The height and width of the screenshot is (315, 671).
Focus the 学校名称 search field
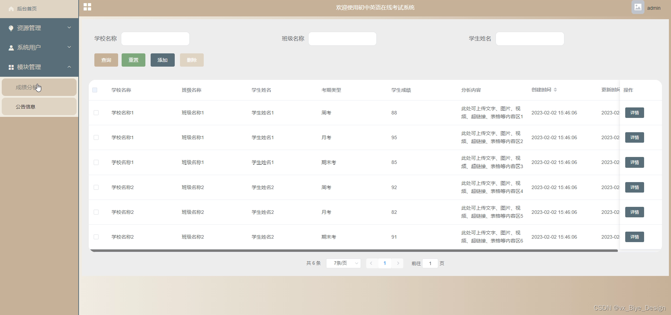[x=155, y=39]
